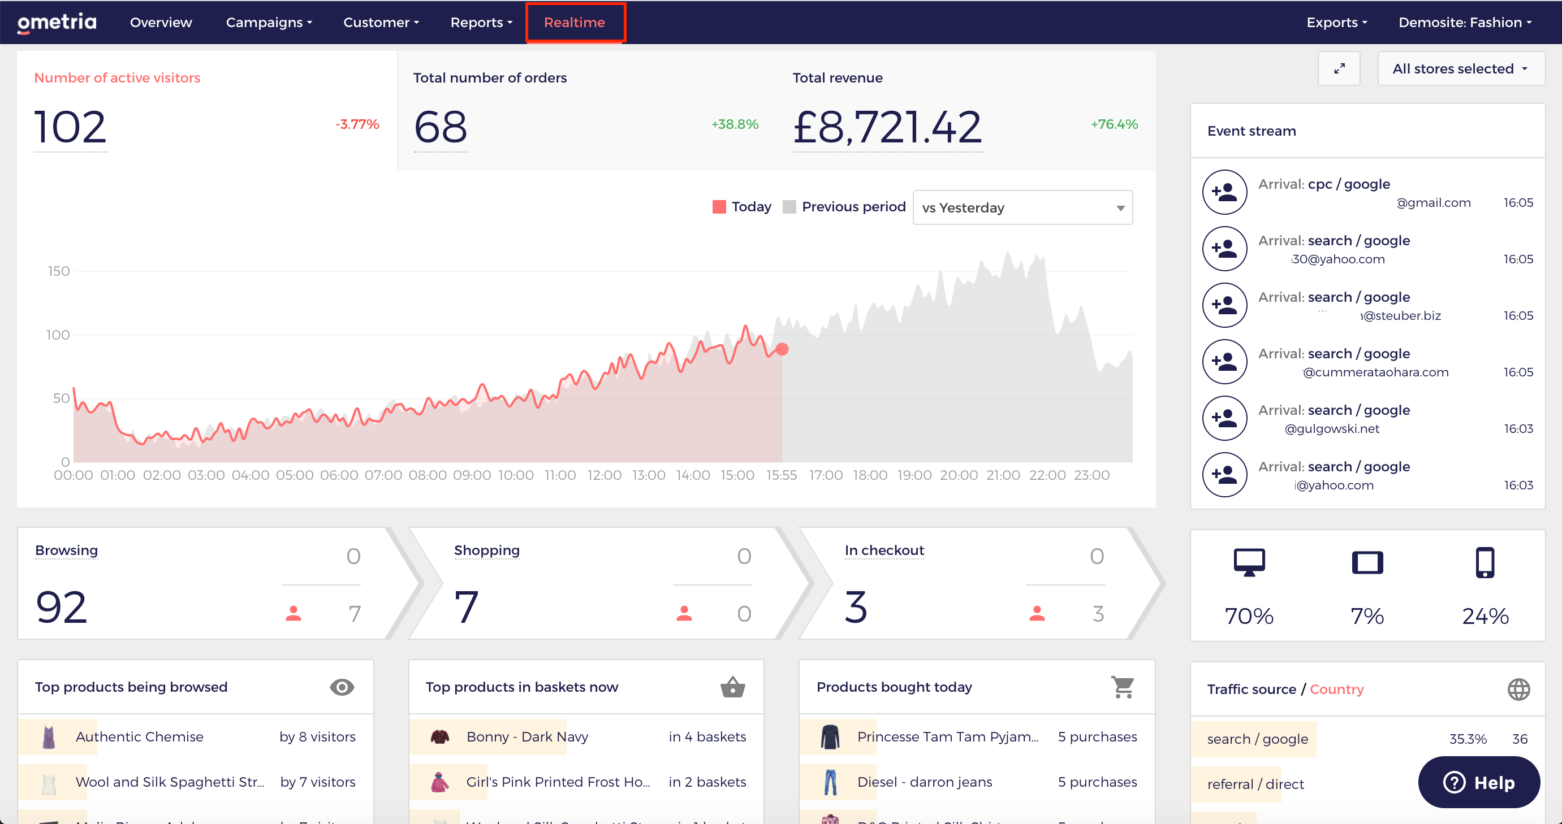Image resolution: width=1562 pixels, height=824 pixels.
Task: Toggle the Previous period legend series
Action: click(844, 207)
